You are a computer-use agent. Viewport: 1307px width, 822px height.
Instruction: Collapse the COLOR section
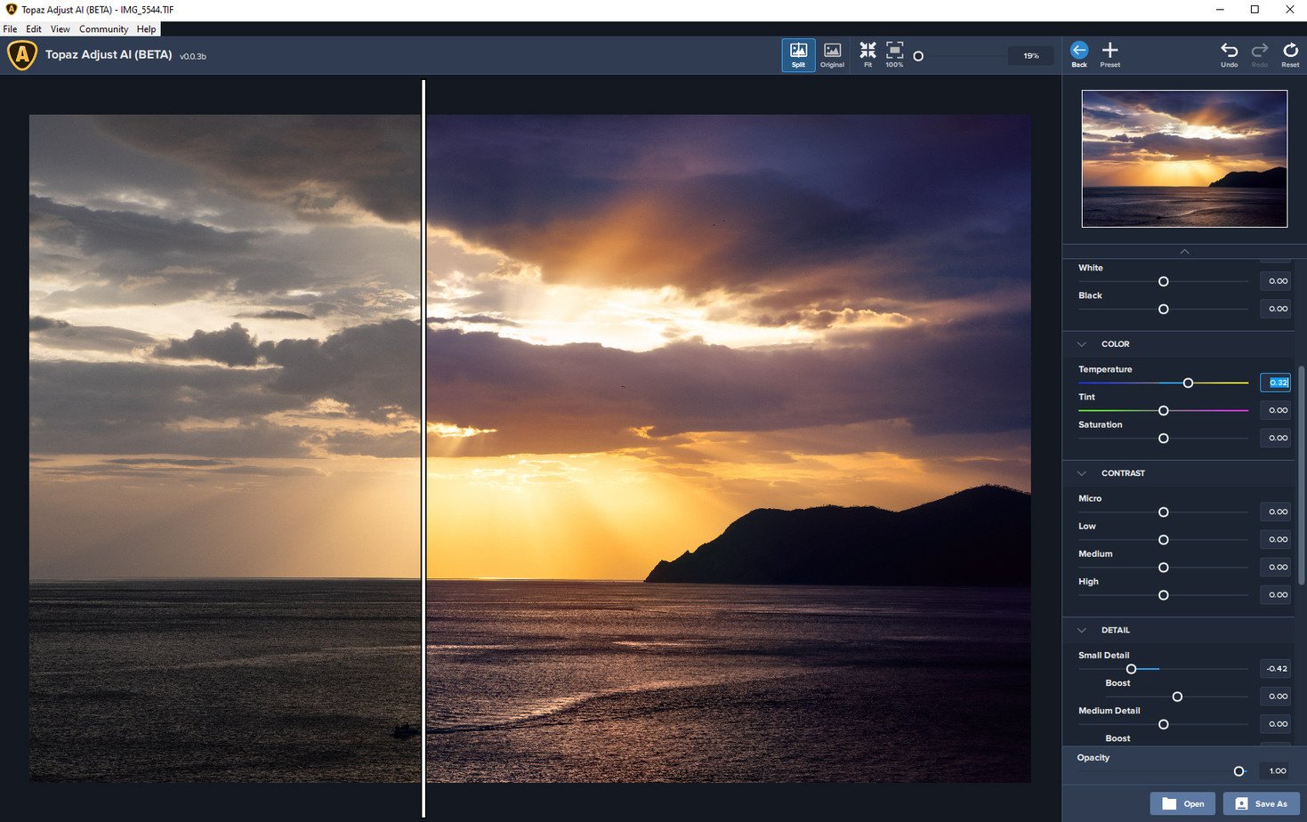(x=1082, y=344)
